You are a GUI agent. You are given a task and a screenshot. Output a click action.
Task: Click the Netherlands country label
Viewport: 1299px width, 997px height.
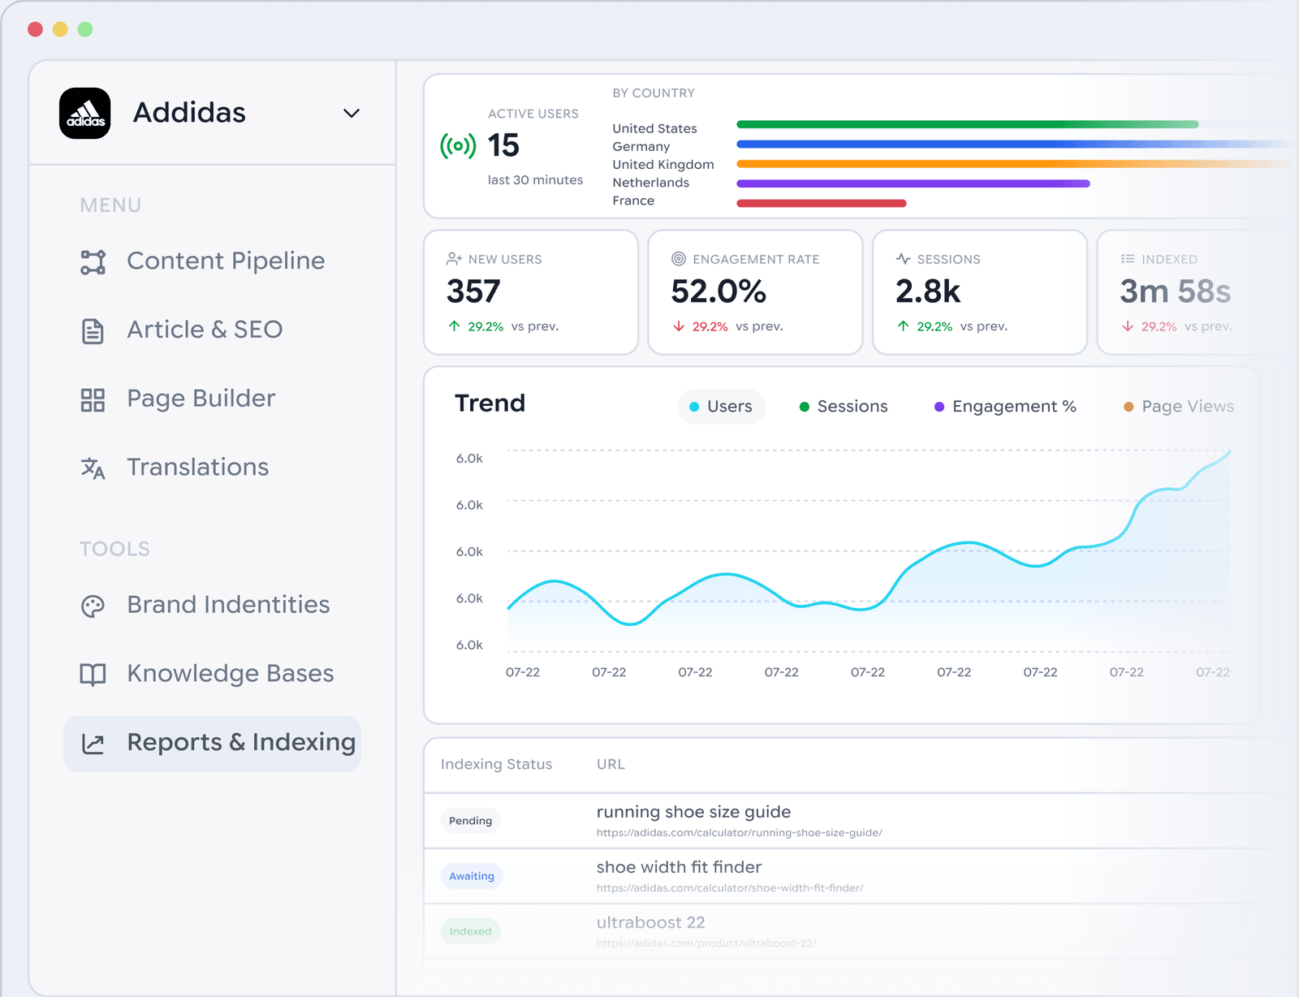coord(651,183)
